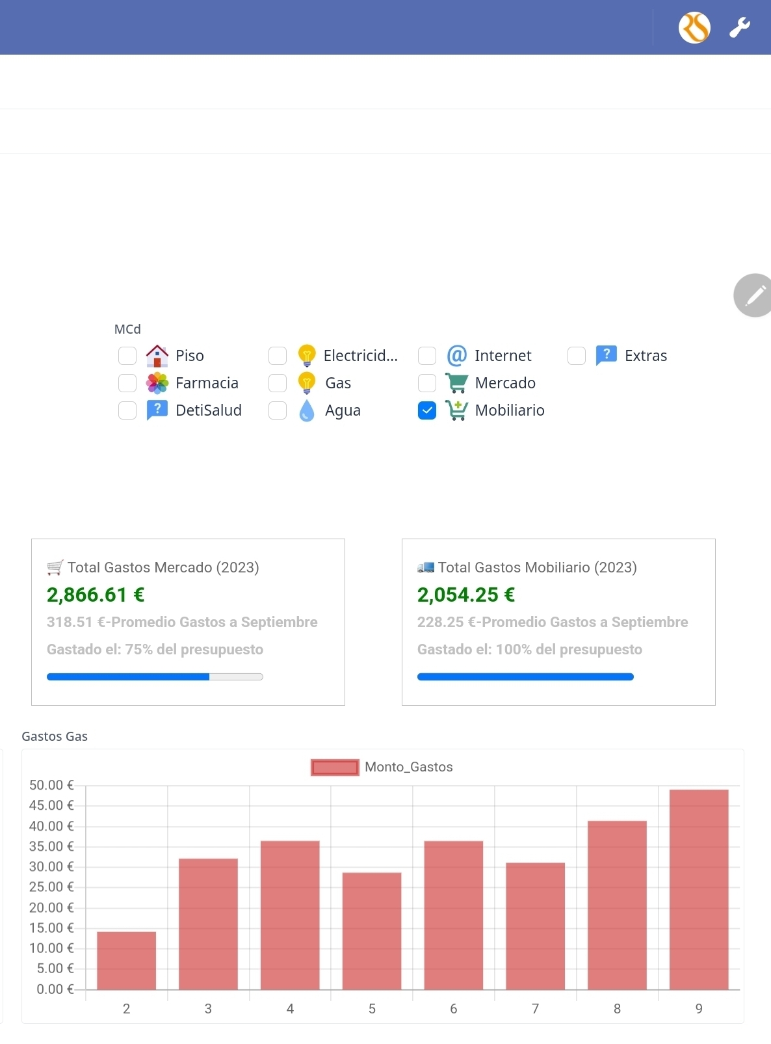Check the Electricidad checkbox

(278, 356)
